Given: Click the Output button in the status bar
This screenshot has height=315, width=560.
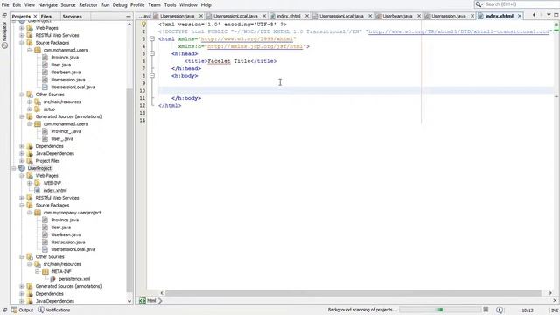Looking at the screenshot, I should [x=23, y=310].
